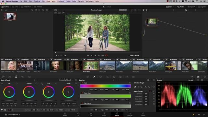This screenshot has width=208, height=117.
Task: Open the viewer zoom percentage dropdown
Action: click(57, 10)
